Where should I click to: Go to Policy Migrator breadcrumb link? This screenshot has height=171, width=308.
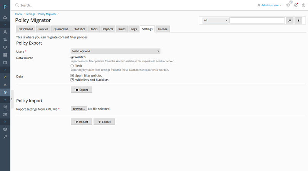pos(47,14)
